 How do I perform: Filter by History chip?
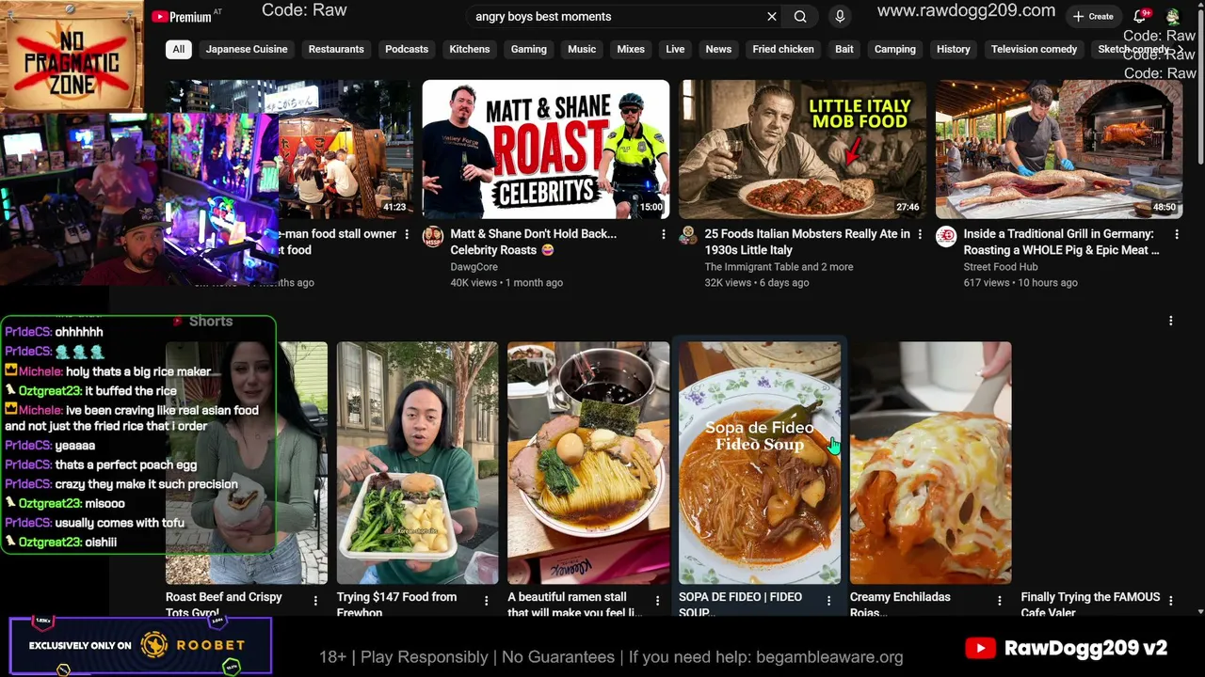[954, 49]
